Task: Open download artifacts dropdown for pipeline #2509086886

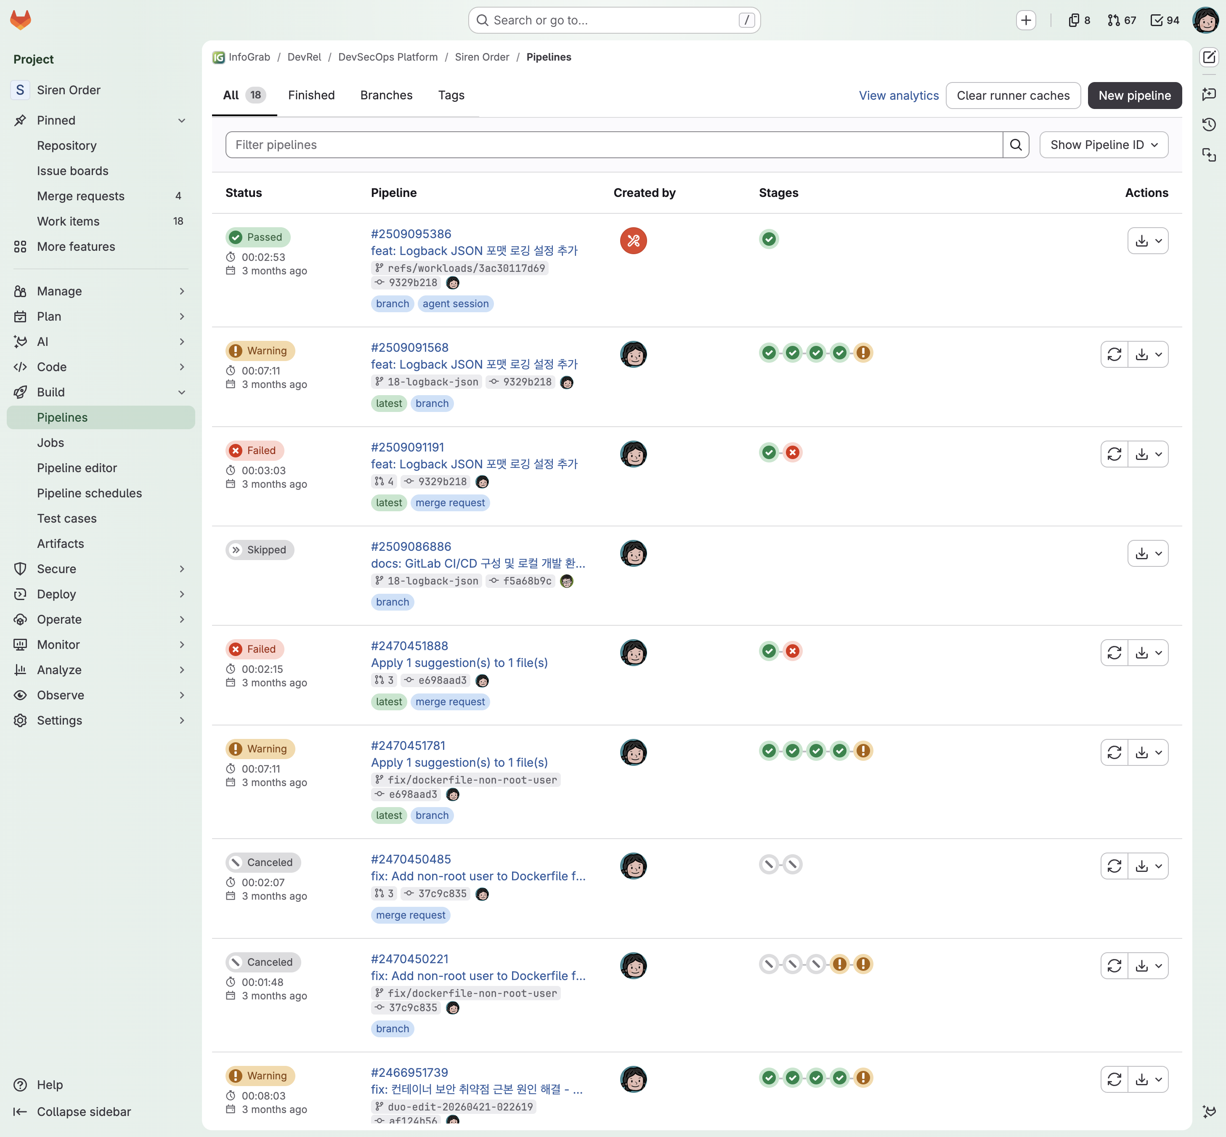Action: [1147, 553]
